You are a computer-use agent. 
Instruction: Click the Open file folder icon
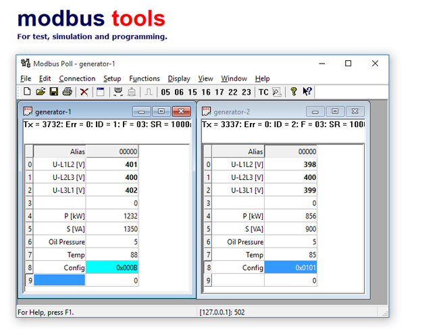[x=41, y=92]
